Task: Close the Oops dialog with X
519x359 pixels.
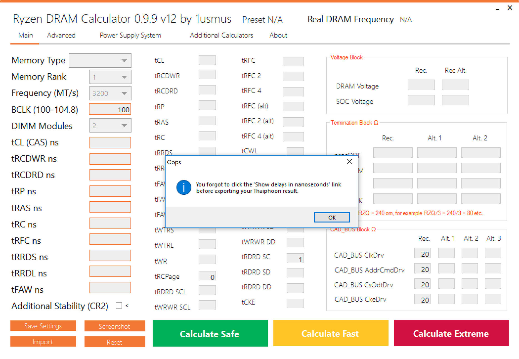Action: [x=350, y=162]
